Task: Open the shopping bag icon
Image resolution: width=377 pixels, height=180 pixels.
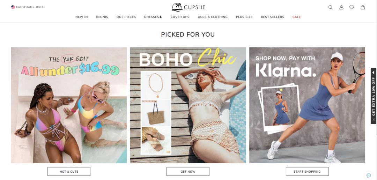Action: click(363, 7)
